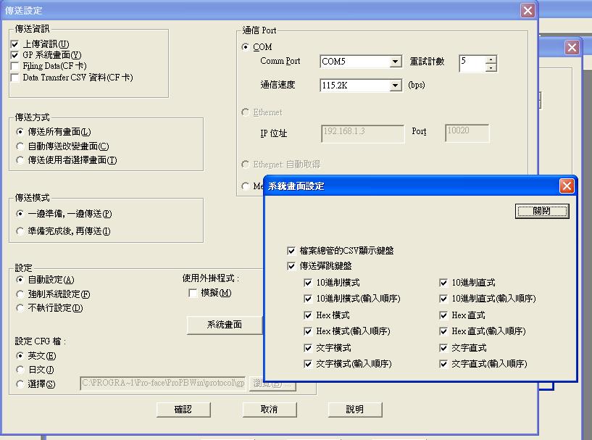
Task: Uncheck 文字橫式(輸入順序) checkbox
Action: [x=309, y=364]
